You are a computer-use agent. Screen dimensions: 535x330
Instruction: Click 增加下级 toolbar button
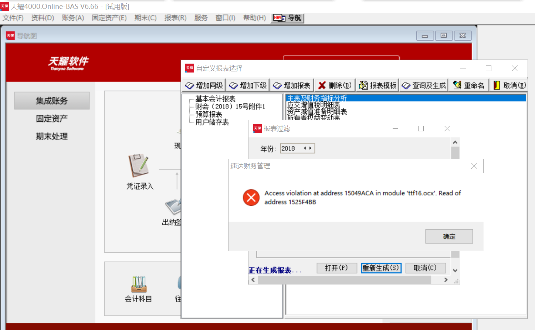point(248,85)
